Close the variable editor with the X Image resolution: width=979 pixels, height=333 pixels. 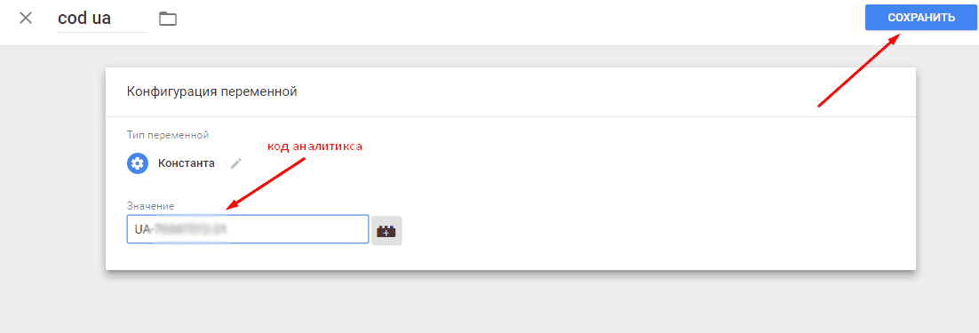click(x=26, y=18)
